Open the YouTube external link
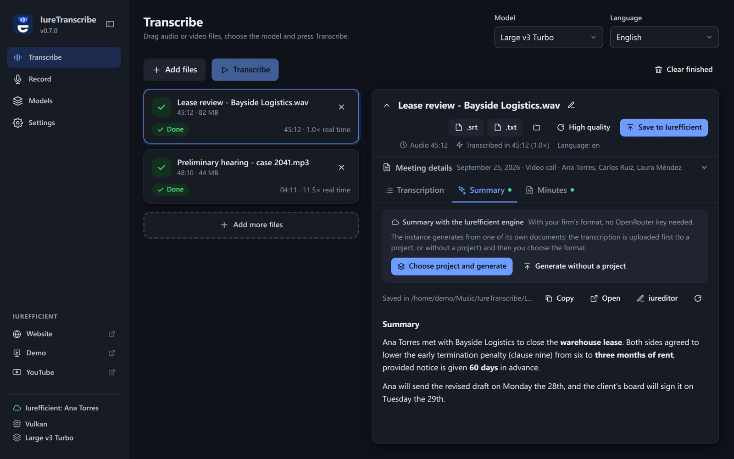 64,372
